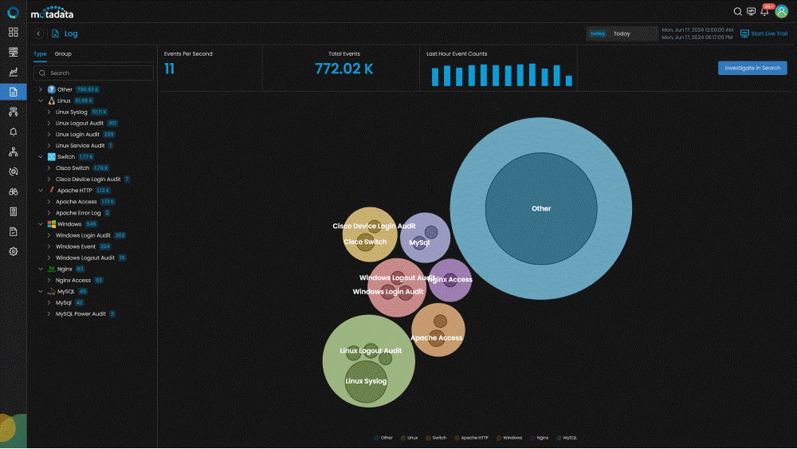Image resolution: width=797 pixels, height=449 pixels.
Task: Open notifications bell in header
Action: tap(764, 11)
